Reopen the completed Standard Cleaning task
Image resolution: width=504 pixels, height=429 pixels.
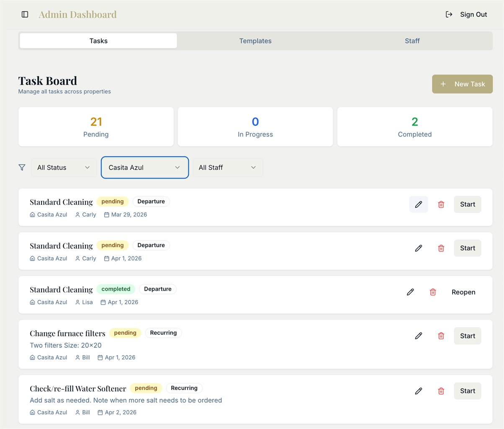pos(463,292)
